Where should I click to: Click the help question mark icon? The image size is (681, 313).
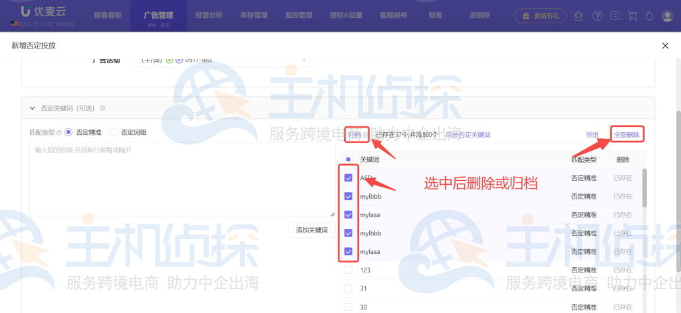click(x=597, y=15)
